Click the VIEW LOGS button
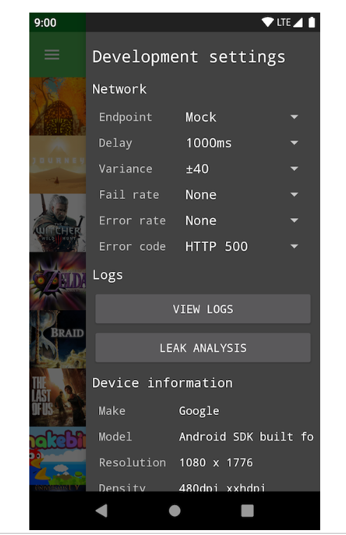Image resolution: width=346 pixels, height=535 pixels. tap(203, 309)
